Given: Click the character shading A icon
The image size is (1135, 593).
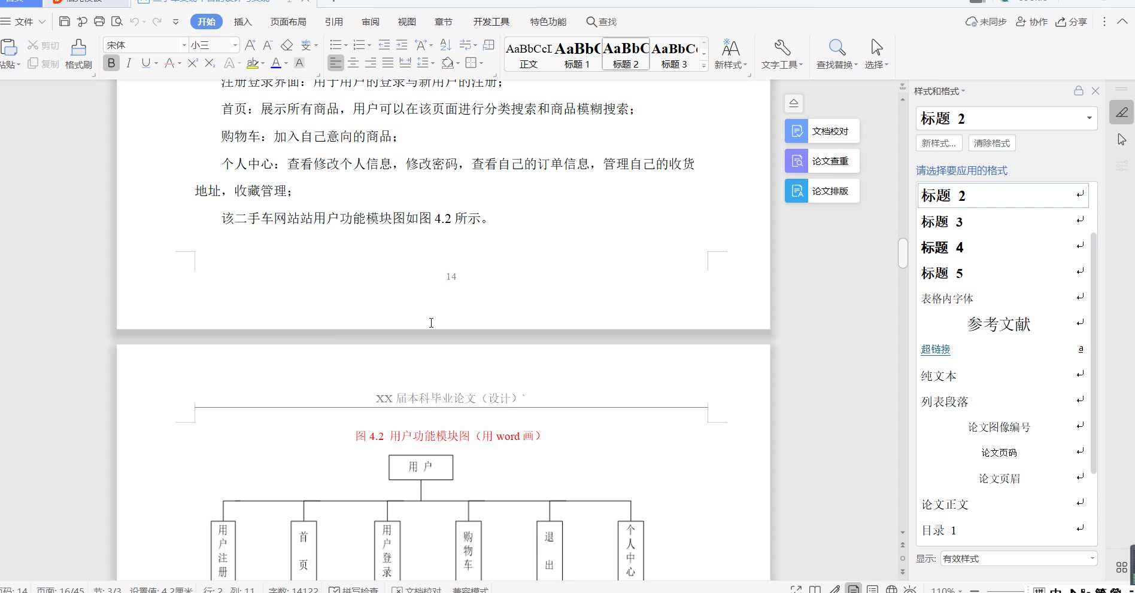Looking at the screenshot, I should point(299,63).
